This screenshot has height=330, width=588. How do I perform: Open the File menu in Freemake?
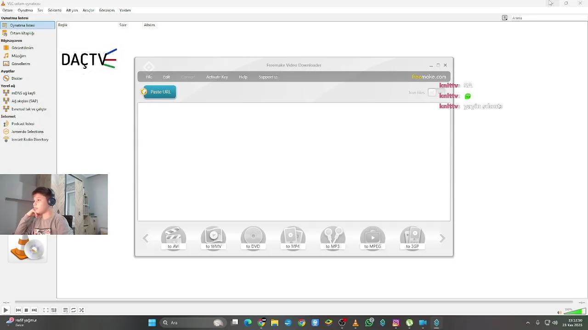tap(149, 77)
